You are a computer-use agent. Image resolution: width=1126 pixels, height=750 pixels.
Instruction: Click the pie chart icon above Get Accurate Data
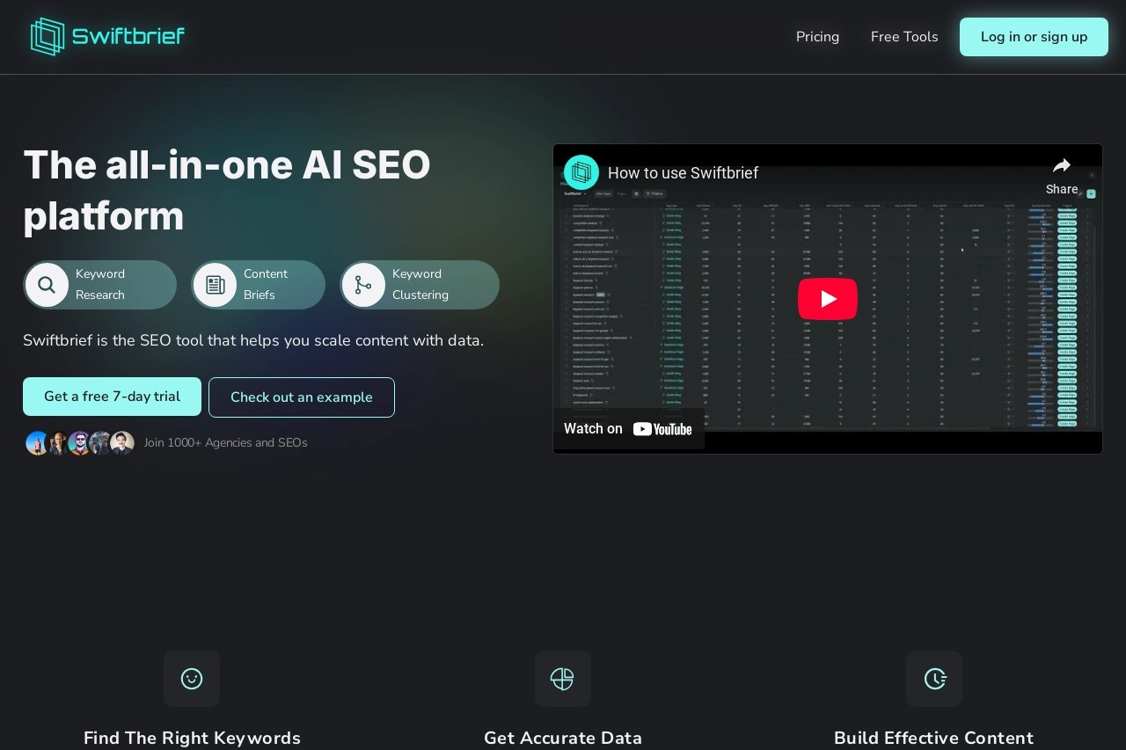point(563,679)
